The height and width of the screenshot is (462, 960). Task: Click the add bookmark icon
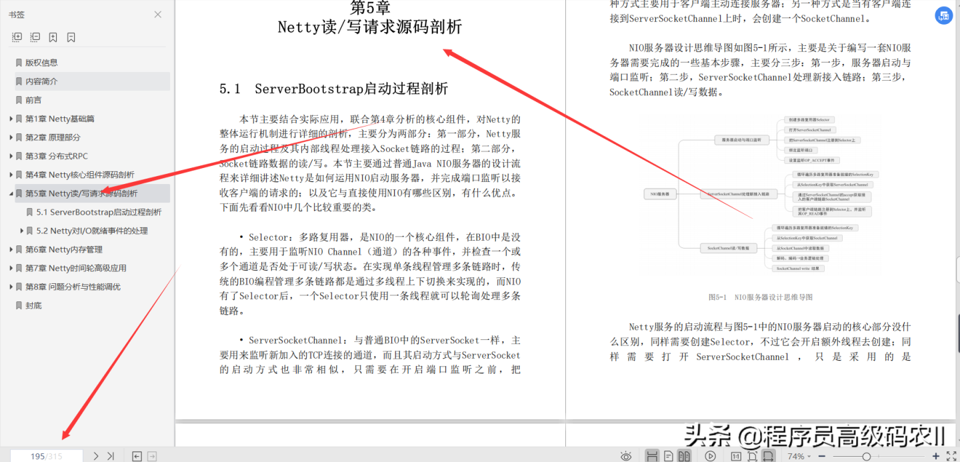[53, 37]
